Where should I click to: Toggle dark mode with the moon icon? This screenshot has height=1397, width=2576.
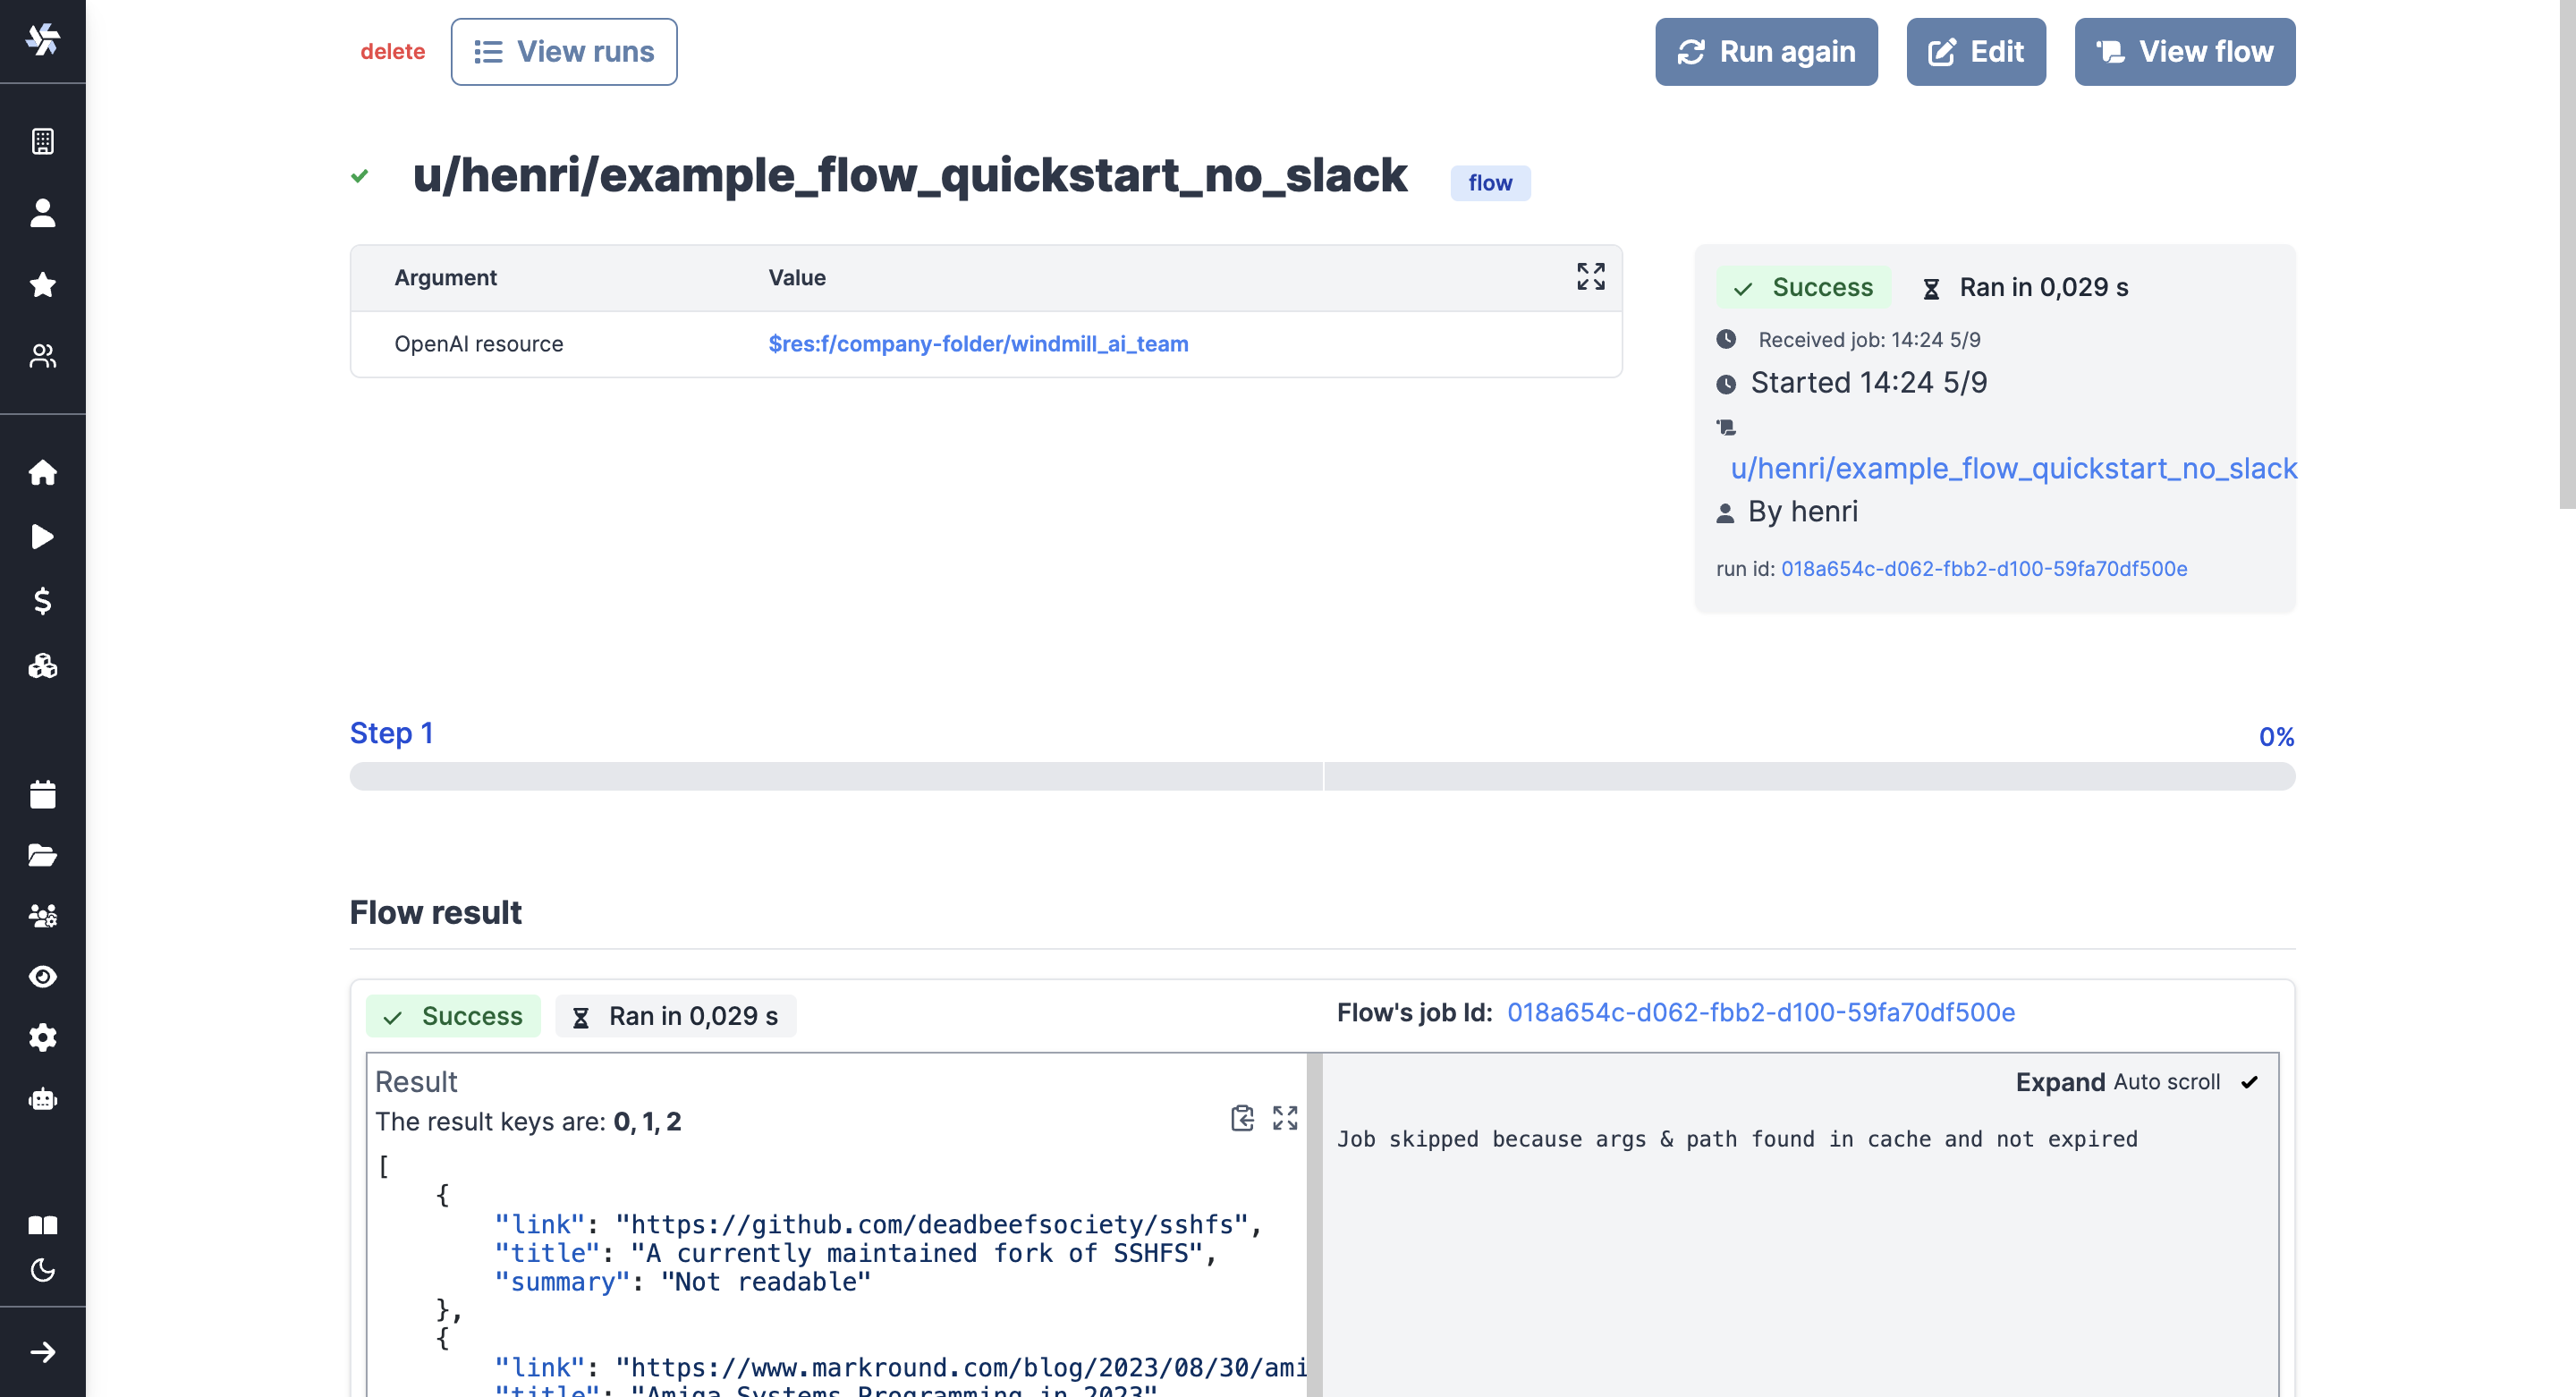42,1270
